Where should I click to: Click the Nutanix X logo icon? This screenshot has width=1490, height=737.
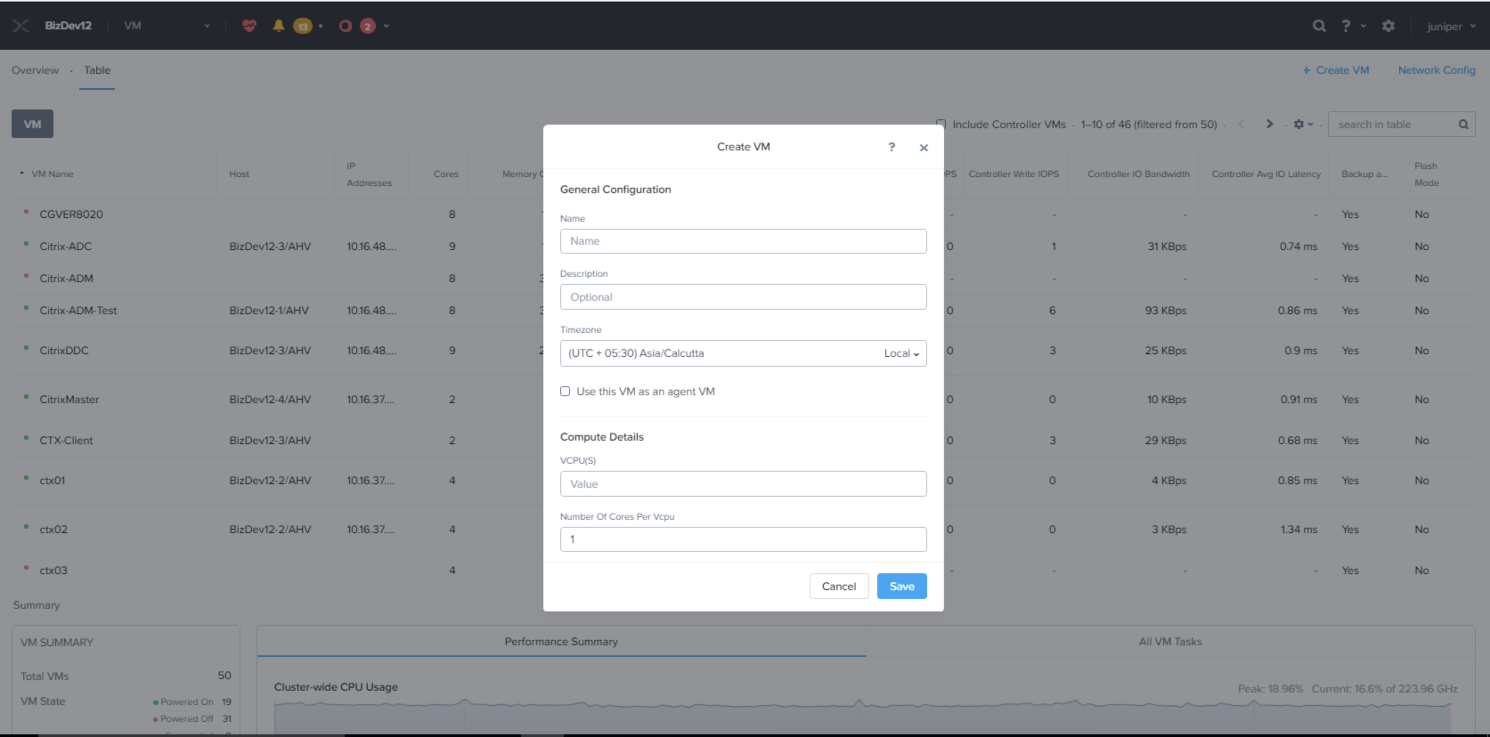coord(21,26)
